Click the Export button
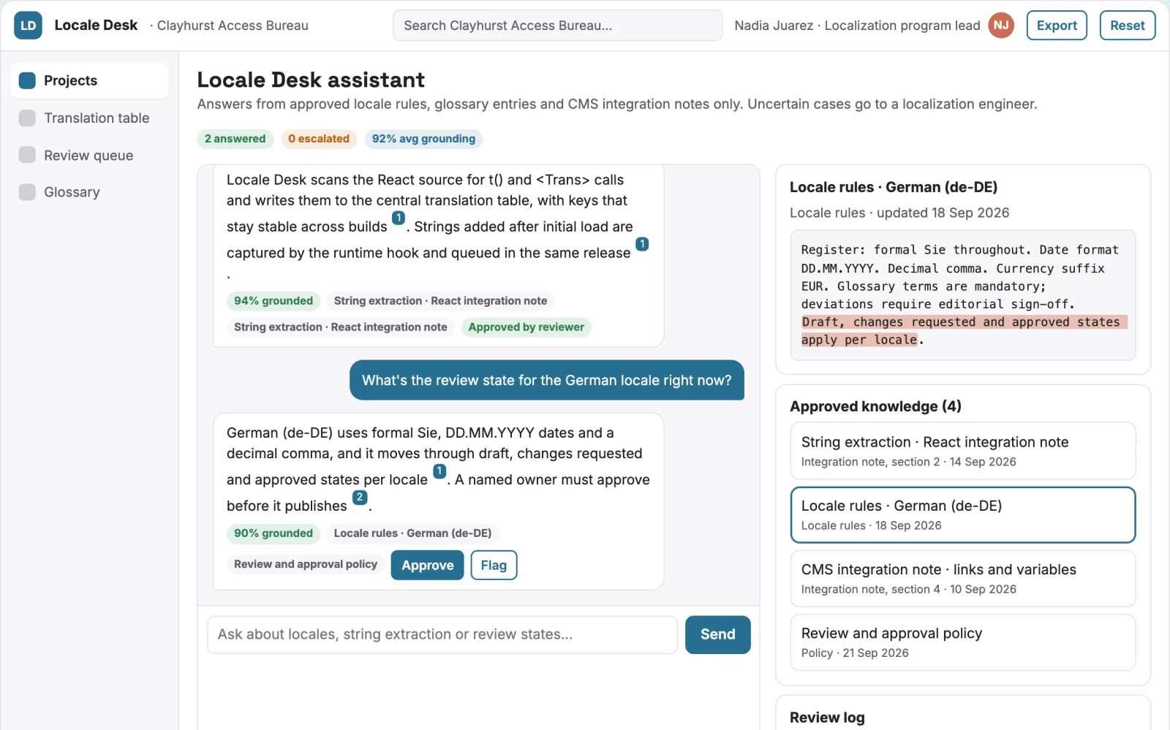 click(x=1057, y=26)
